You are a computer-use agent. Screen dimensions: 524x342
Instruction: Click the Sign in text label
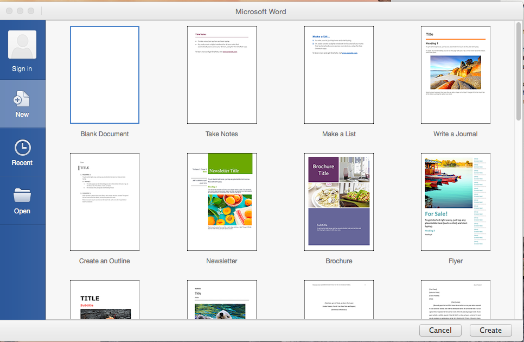click(x=22, y=69)
